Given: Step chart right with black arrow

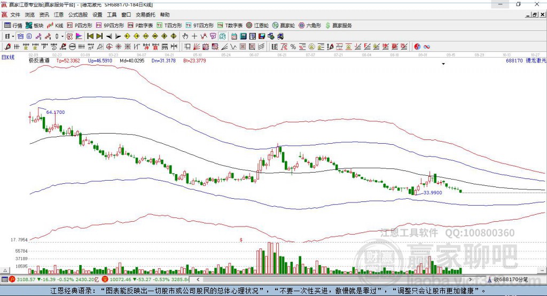Looking at the screenshot, I should pos(118,36).
